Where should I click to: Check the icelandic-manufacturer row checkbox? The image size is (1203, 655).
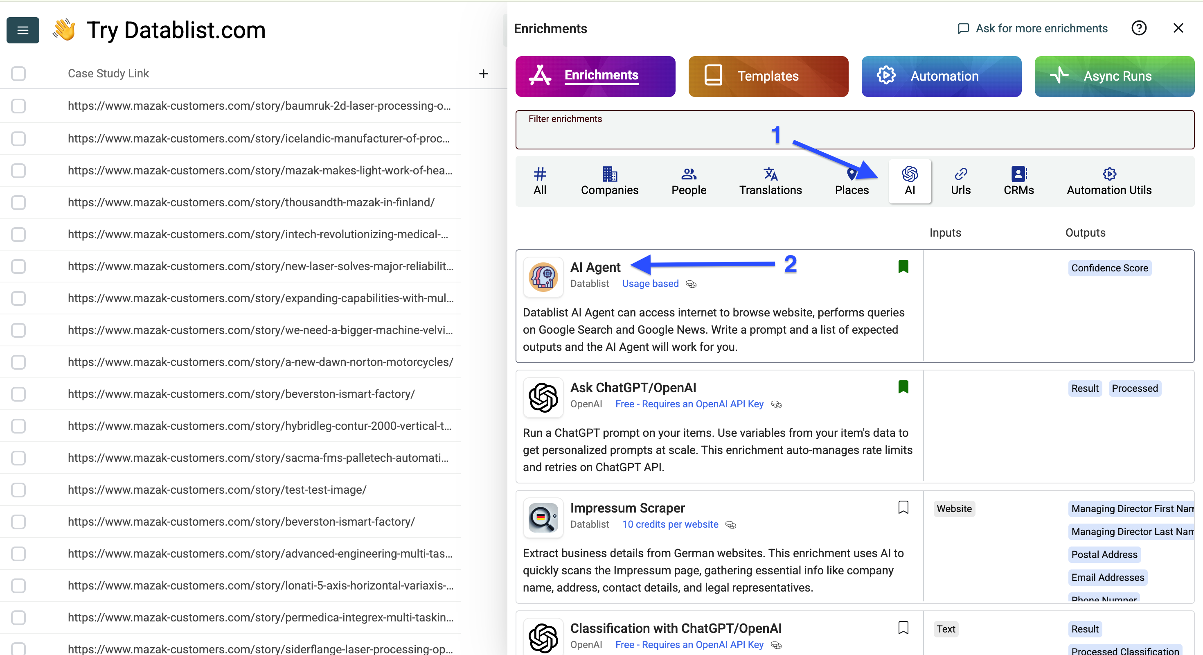click(x=18, y=138)
